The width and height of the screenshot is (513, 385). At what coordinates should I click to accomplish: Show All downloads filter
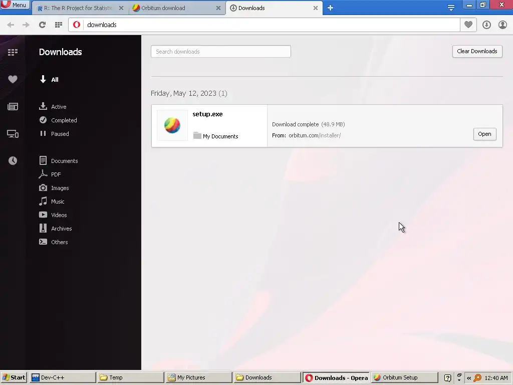[49, 80]
